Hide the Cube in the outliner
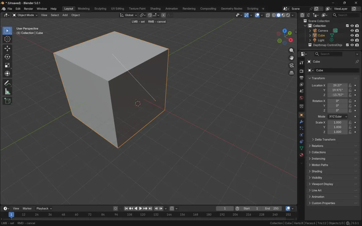This screenshot has width=362, height=226. click(x=352, y=35)
